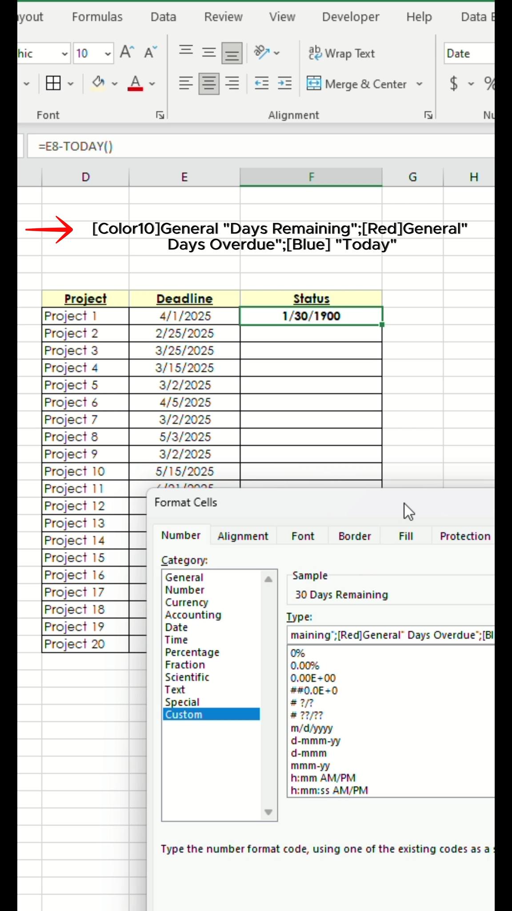Screen dimensions: 512x911
Task: Select Accounting in the Category list
Action: point(211,615)
